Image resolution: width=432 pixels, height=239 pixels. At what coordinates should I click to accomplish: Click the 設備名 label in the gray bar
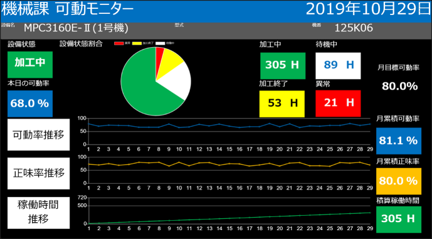(x=8, y=25)
